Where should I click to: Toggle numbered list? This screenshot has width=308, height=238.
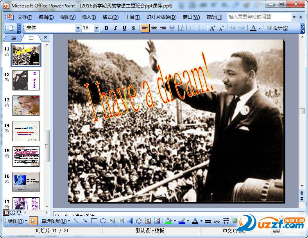click(x=192, y=28)
